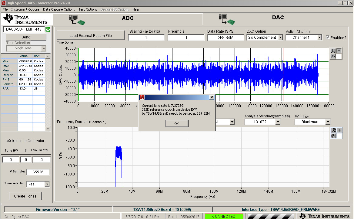
Task: Click the Data Rate (SPS) input field
Action: (225, 38)
